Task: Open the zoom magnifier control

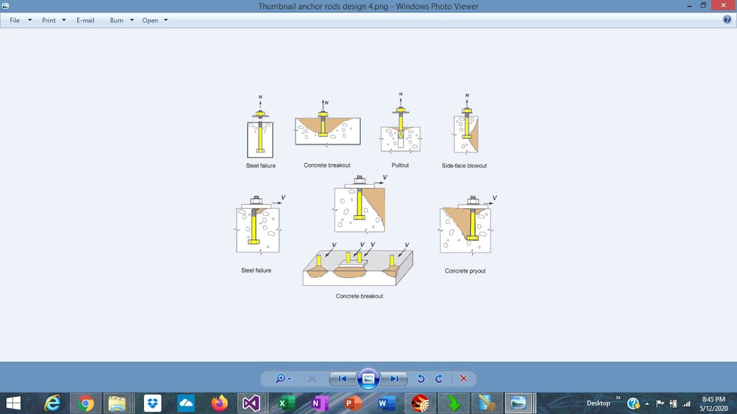Action: point(283,378)
